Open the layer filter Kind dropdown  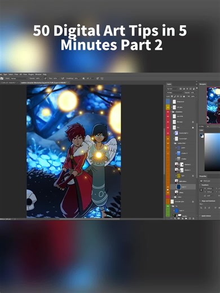point(172,88)
